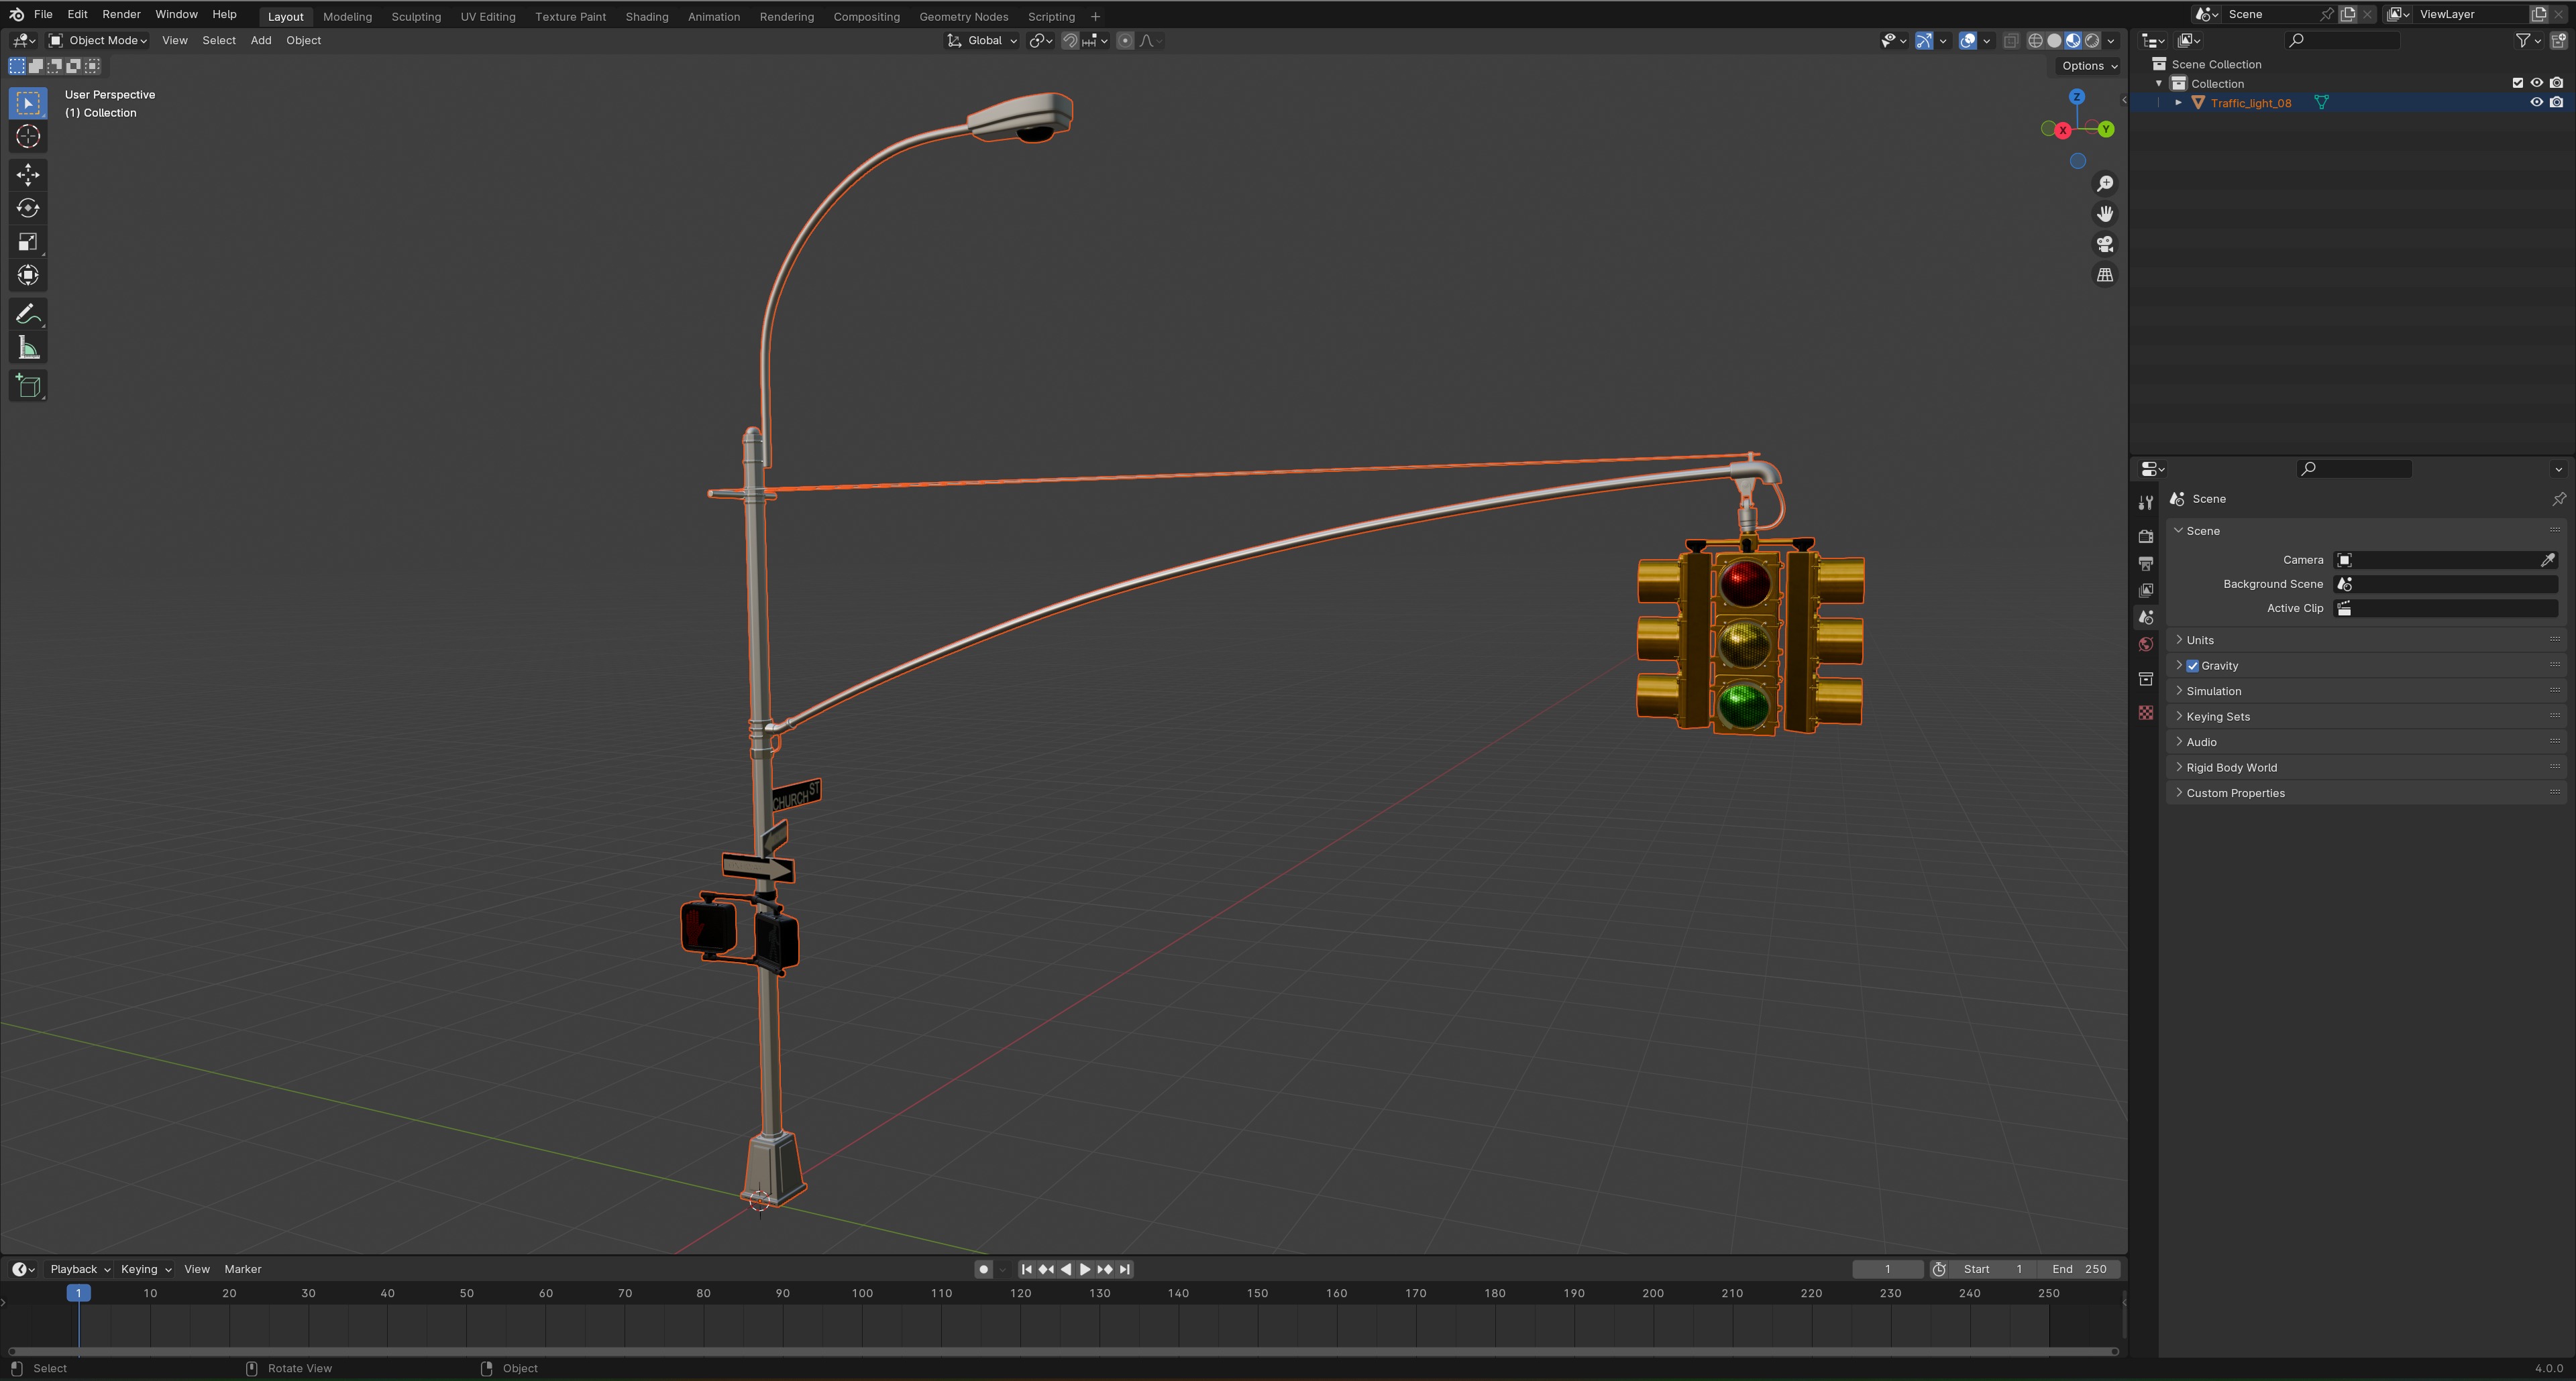Toggle the camera view icon

pos(2105,245)
